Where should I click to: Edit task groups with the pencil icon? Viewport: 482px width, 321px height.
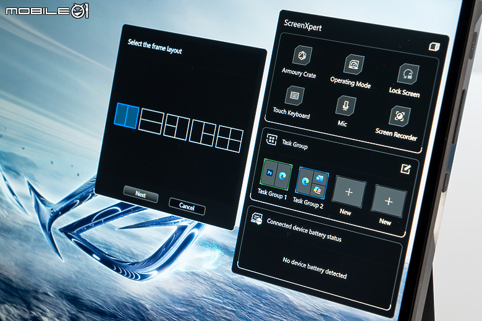click(405, 169)
